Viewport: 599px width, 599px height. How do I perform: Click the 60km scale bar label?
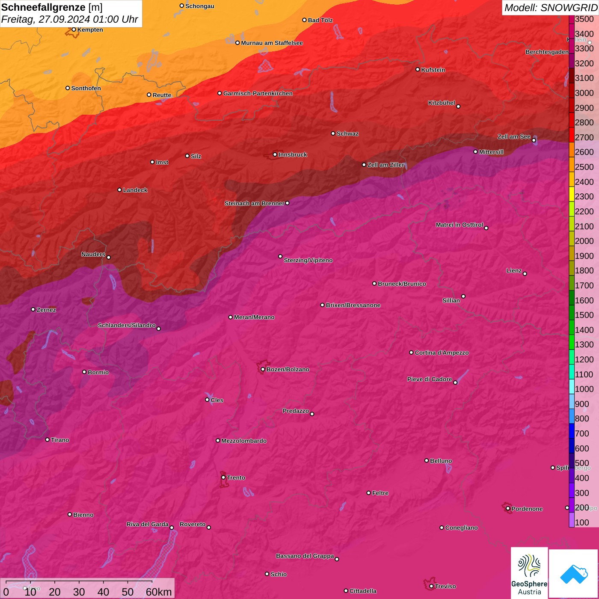tap(159, 592)
